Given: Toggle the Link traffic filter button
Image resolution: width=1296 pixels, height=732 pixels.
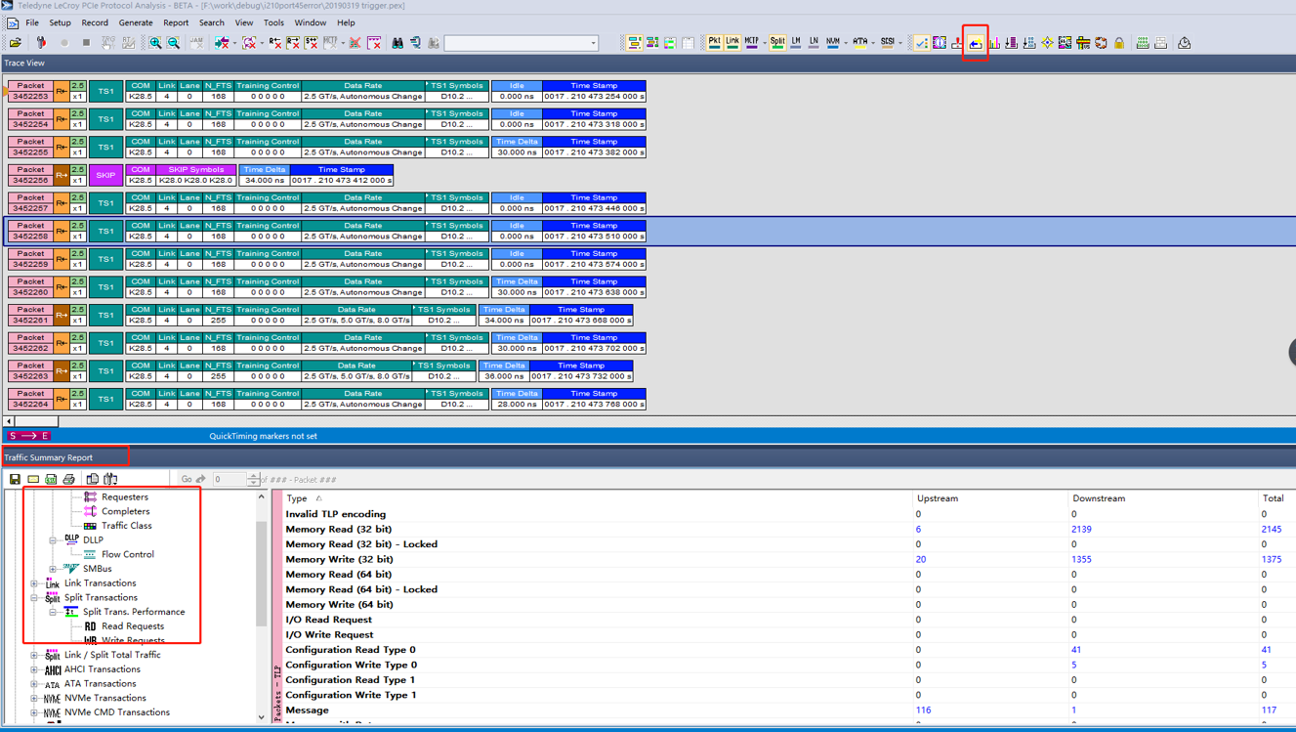Looking at the screenshot, I should pyautogui.click(x=732, y=43).
